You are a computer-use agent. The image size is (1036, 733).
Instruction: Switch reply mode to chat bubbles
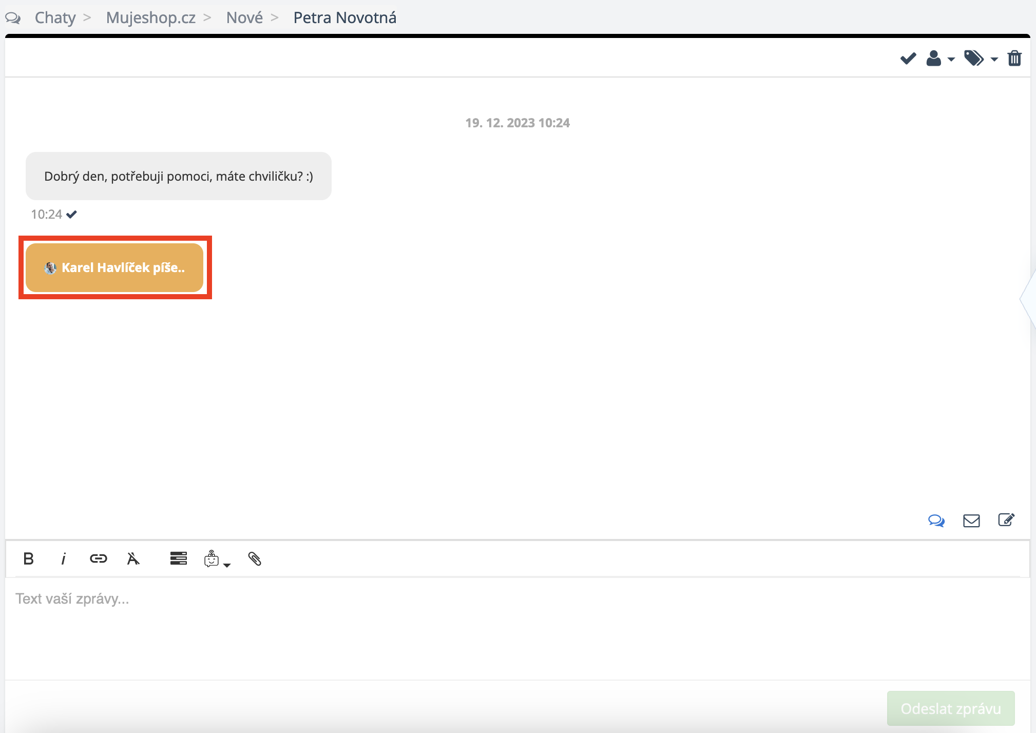click(936, 520)
